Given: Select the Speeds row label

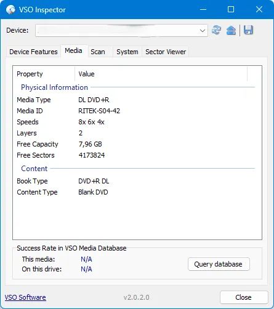Looking at the screenshot, I should 28,122.
